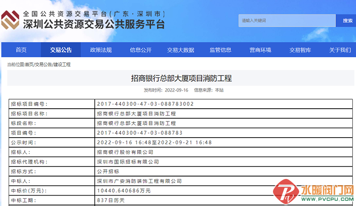This screenshot has width=356, height=206.
Task: Open the 信息公开 navigation tab
Action: coord(141,50)
